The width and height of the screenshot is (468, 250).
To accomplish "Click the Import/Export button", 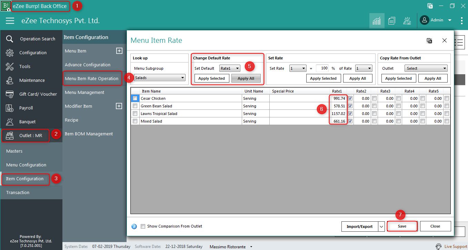I will point(360,227).
